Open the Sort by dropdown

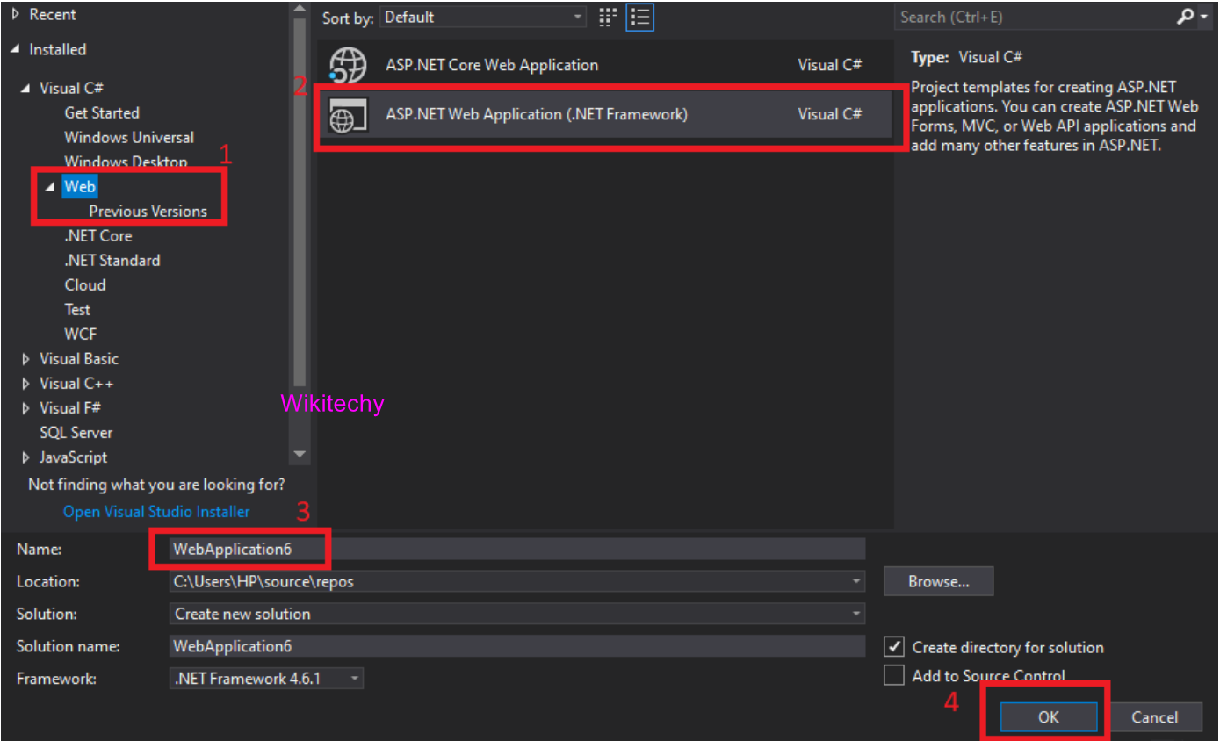point(483,17)
